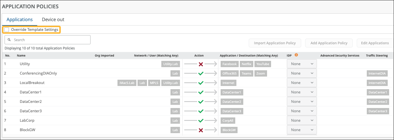Click green allow checkmark for ConferencingDIAOnly
This screenshot has height=140, width=394.
[x=201, y=73]
